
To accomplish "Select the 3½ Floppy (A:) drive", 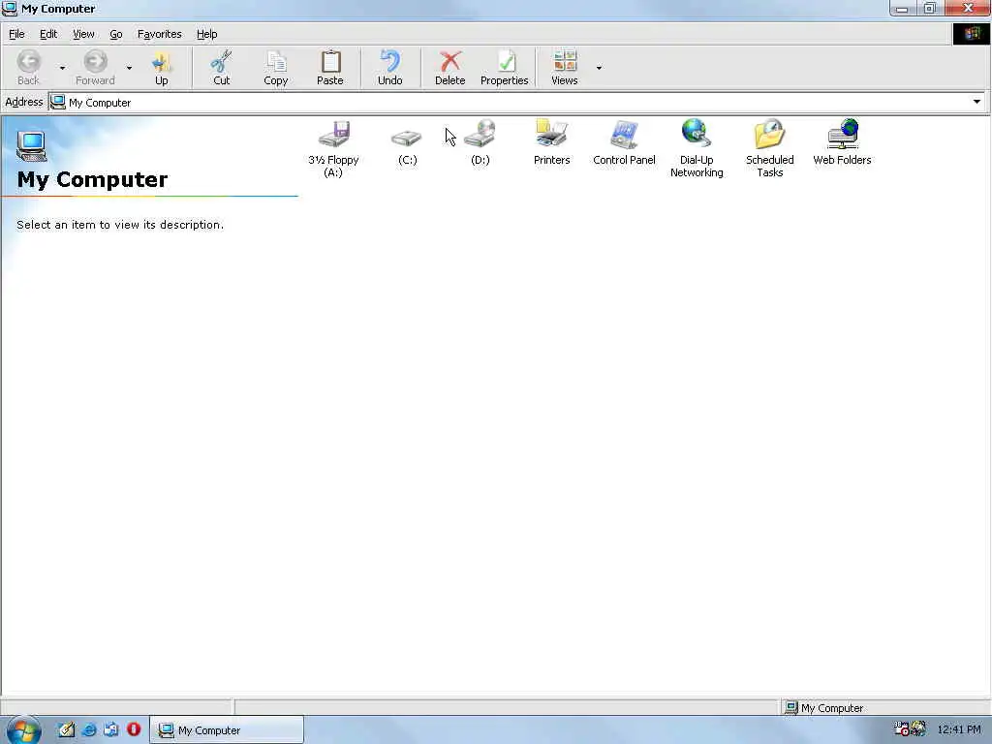I will (333, 148).
